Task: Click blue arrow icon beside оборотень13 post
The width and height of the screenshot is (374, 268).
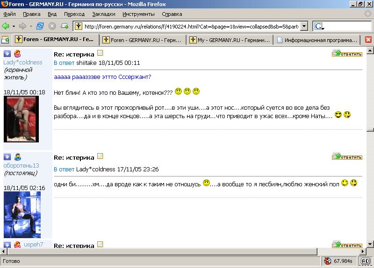Action: coord(7,157)
